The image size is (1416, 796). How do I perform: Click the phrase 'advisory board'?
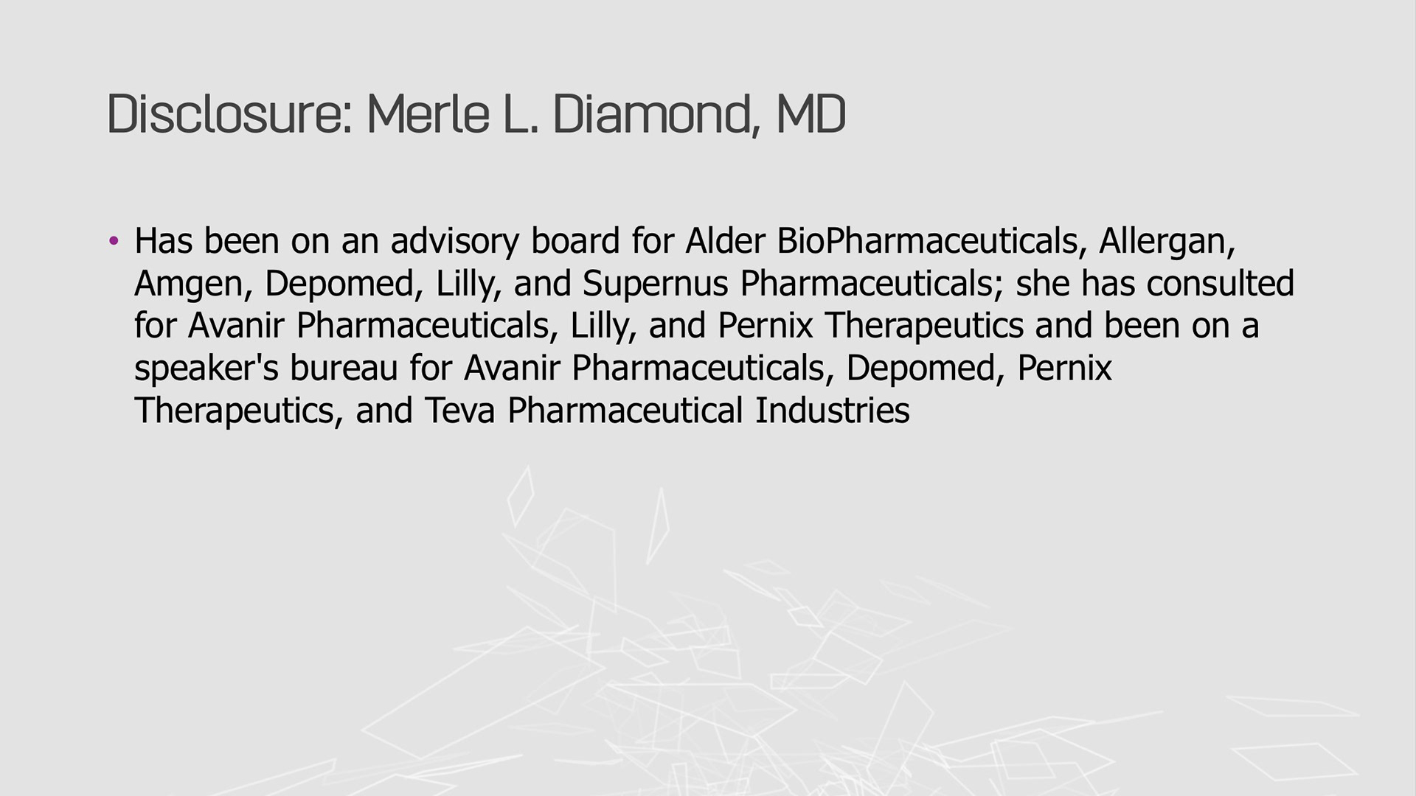(505, 242)
